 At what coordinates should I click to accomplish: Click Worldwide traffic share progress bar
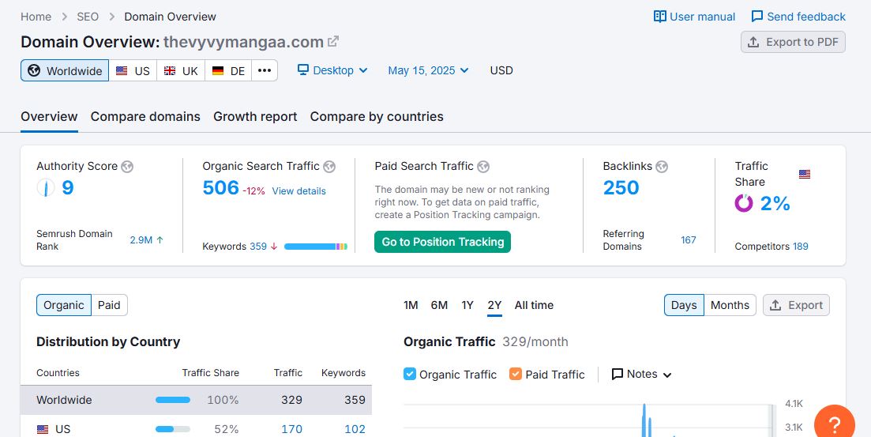[173, 400]
